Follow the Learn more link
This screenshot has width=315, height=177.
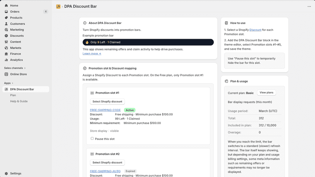tap(92, 54)
